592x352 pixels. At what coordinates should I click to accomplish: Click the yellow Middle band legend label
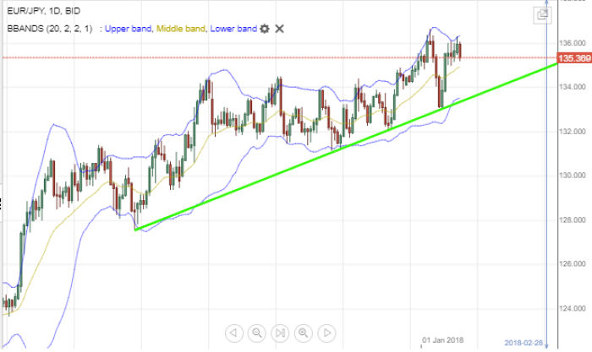pyautogui.click(x=181, y=28)
